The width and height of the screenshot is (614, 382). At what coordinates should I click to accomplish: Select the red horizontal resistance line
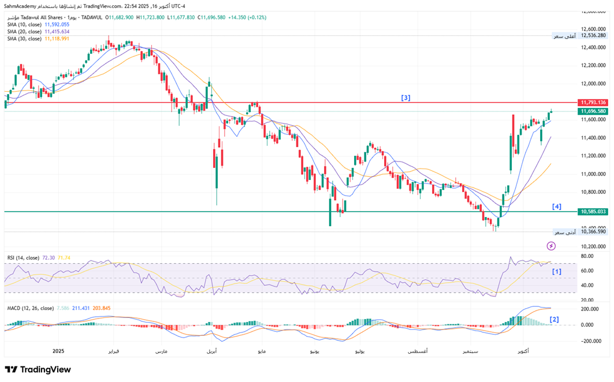tap(289, 103)
